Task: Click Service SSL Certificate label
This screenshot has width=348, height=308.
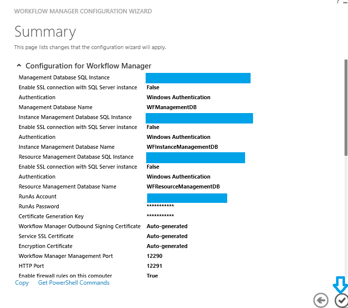Action: point(46,236)
